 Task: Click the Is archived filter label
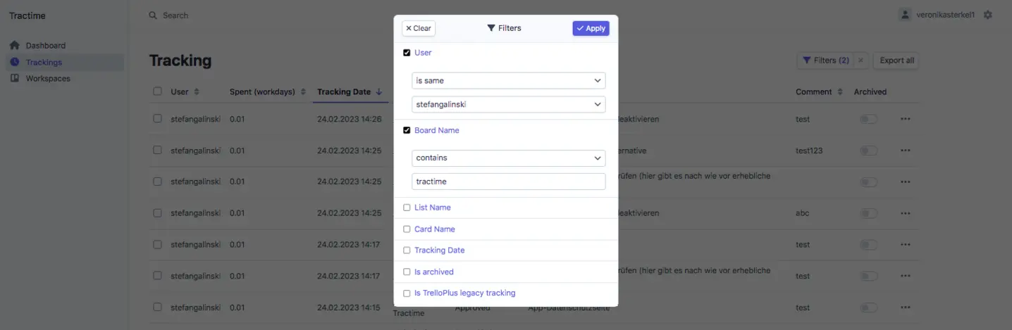[434, 272]
